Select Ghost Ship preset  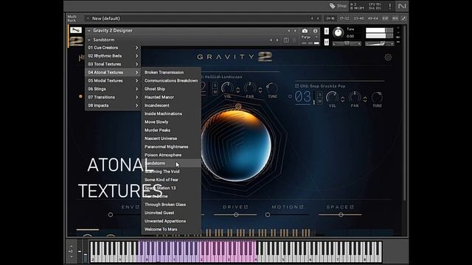click(x=171, y=89)
